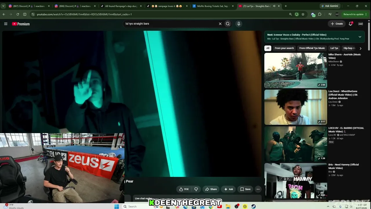Open Mike Sherm AssHole video thumbnail

coord(296,71)
